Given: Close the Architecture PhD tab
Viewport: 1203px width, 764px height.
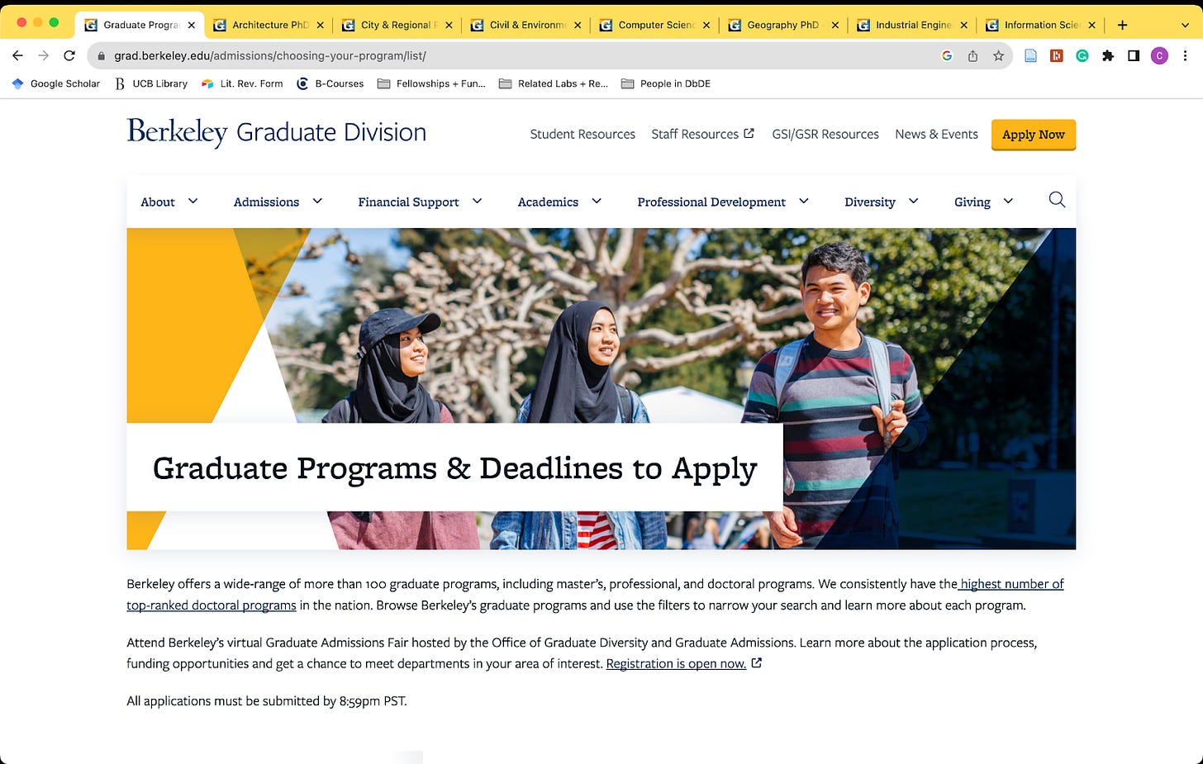Looking at the screenshot, I should click(321, 25).
